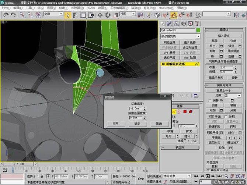Collapse the 编辑几何体 rollout
Screen dimensions: 247x185
tap(224, 85)
